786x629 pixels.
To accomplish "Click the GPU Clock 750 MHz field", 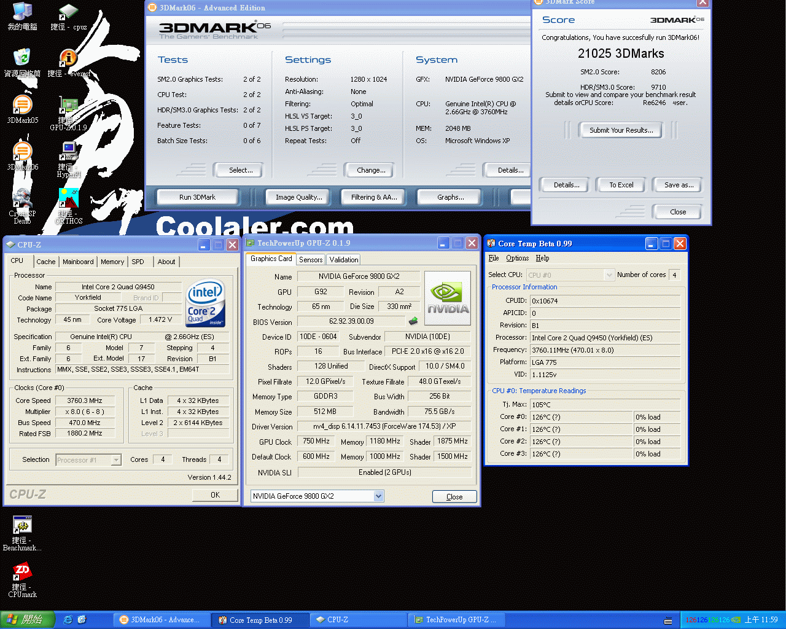I will 316,441.
